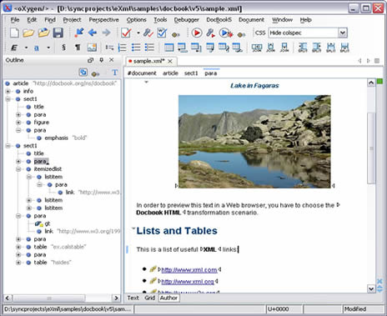
Task: Open the CSS 'Hide colspec' combo box
Action: pos(308,33)
